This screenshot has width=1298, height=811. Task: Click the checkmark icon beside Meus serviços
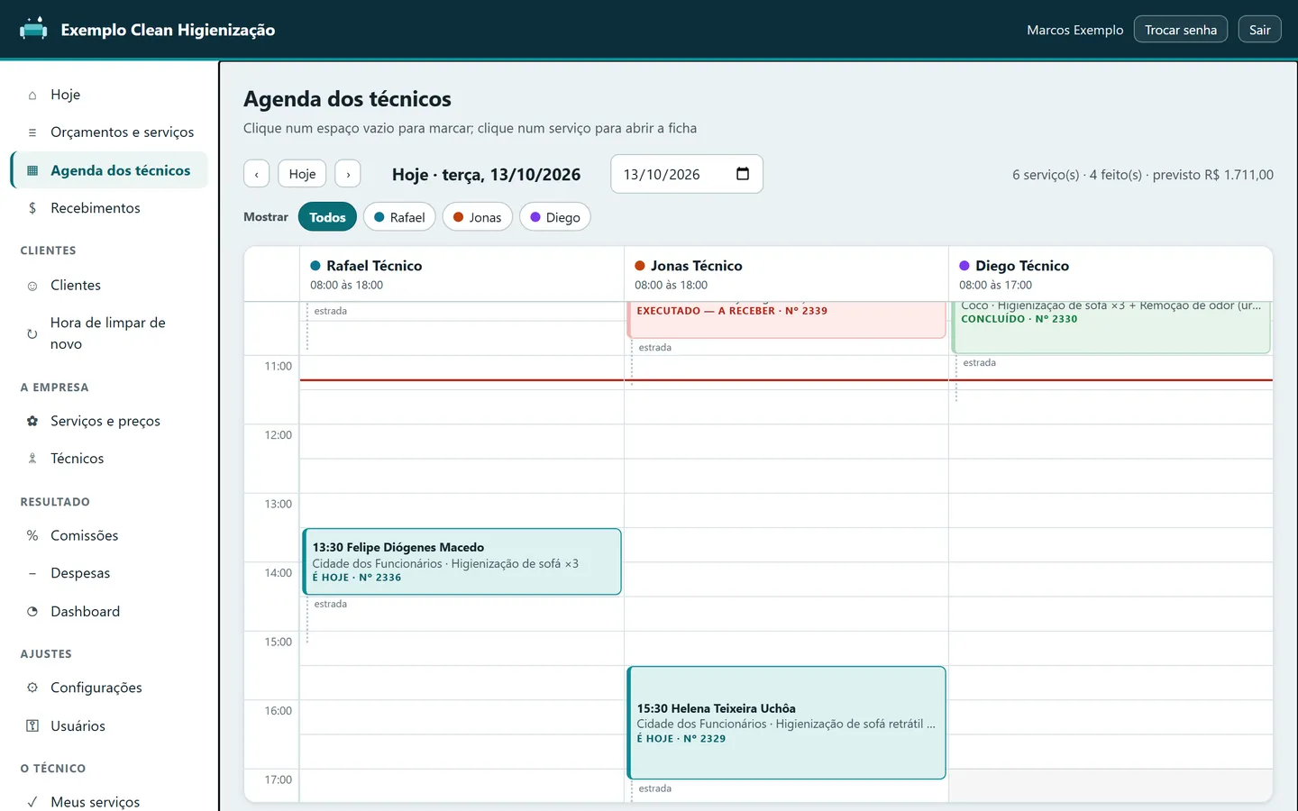click(32, 802)
